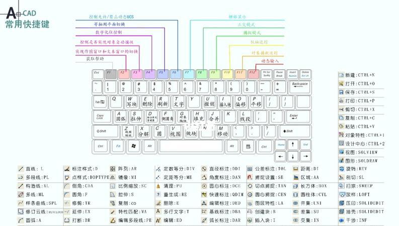Select the match properties icon beside 特性匹配:MA
Screen dimensions: 399x226
113,211
